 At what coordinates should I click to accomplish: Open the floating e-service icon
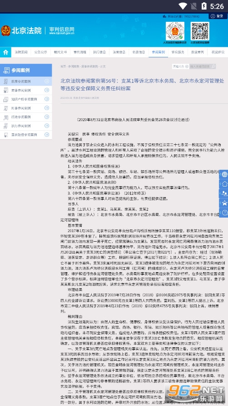[224, 174]
